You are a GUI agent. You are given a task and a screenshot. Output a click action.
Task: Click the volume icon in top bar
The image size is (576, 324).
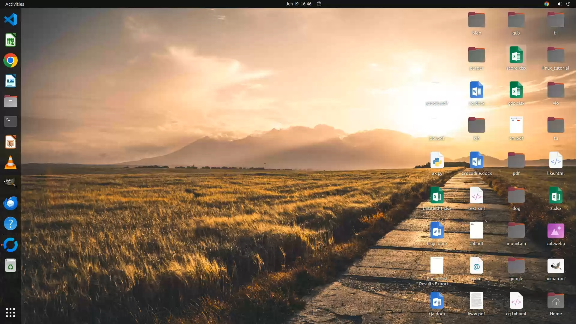pos(559,4)
